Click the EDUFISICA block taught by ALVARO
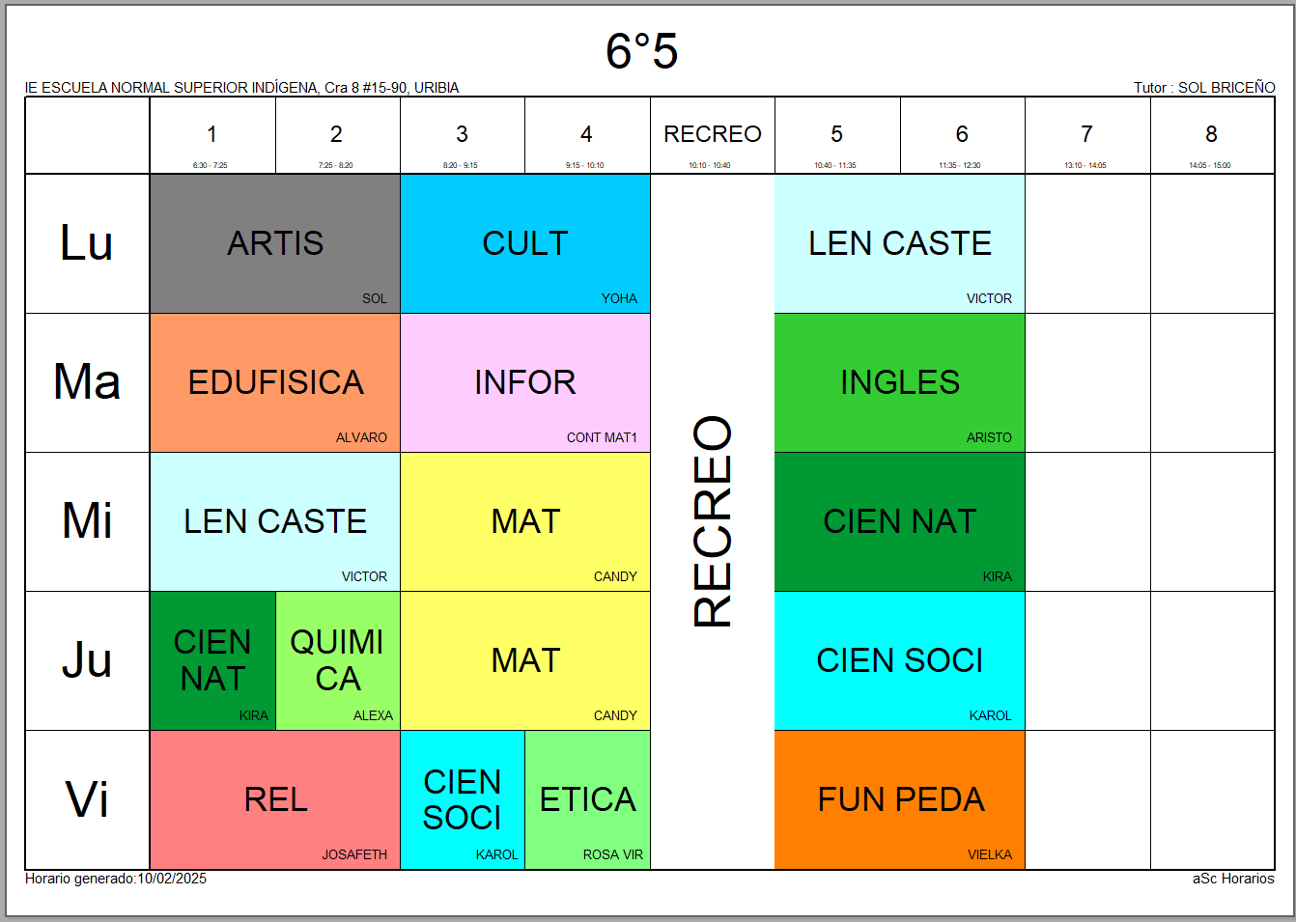The image size is (1296, 922). [275, 382]
